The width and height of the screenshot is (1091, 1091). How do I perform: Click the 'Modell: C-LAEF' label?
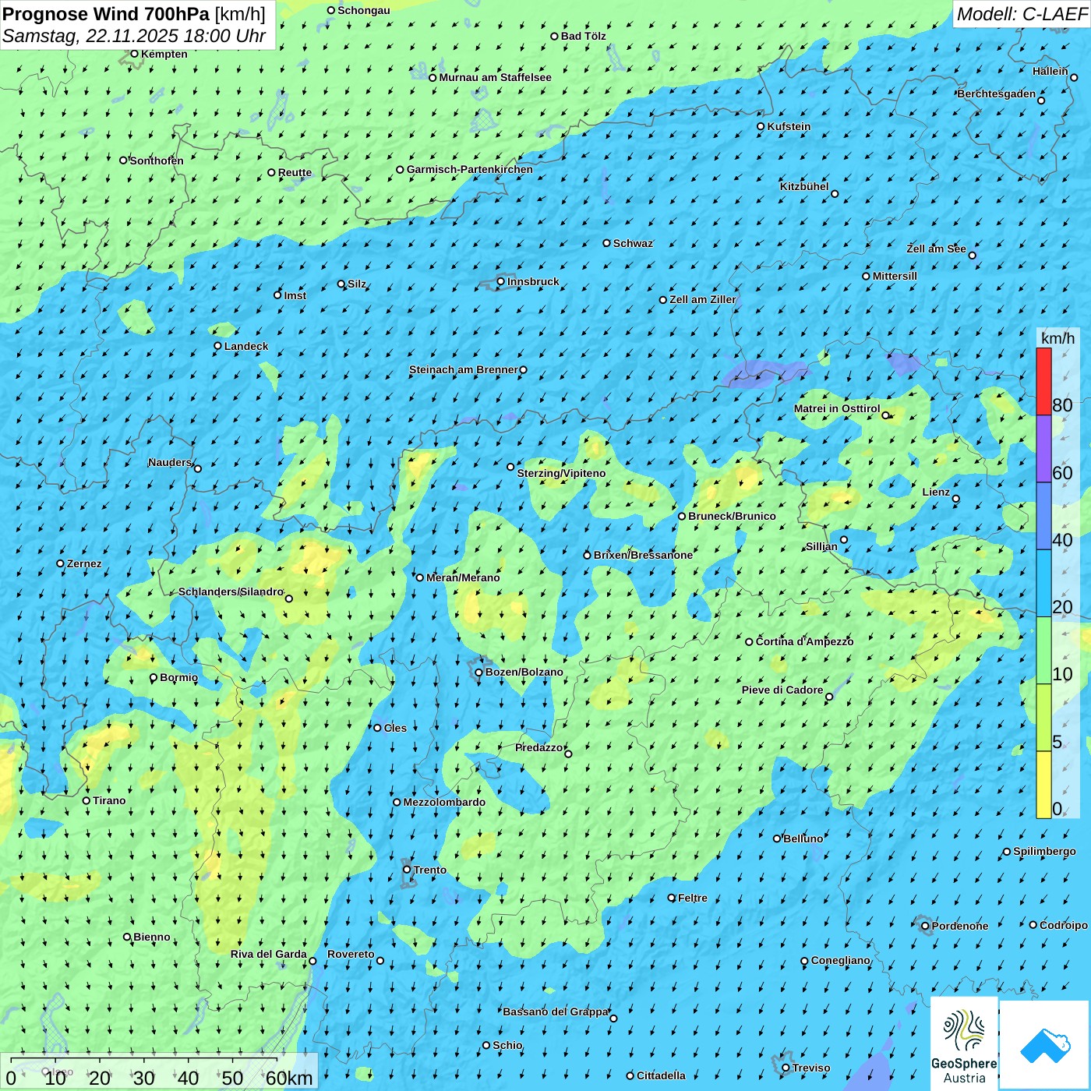[1022, 14]
